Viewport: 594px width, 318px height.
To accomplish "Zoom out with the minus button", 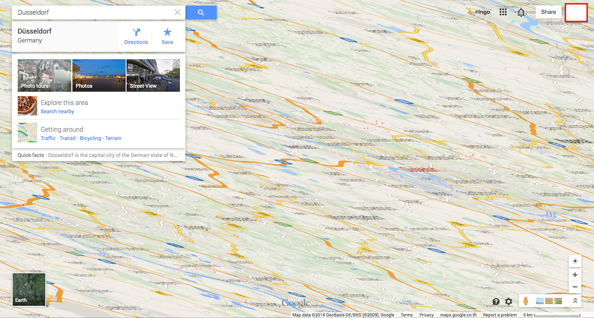I will tap(575, 287).
